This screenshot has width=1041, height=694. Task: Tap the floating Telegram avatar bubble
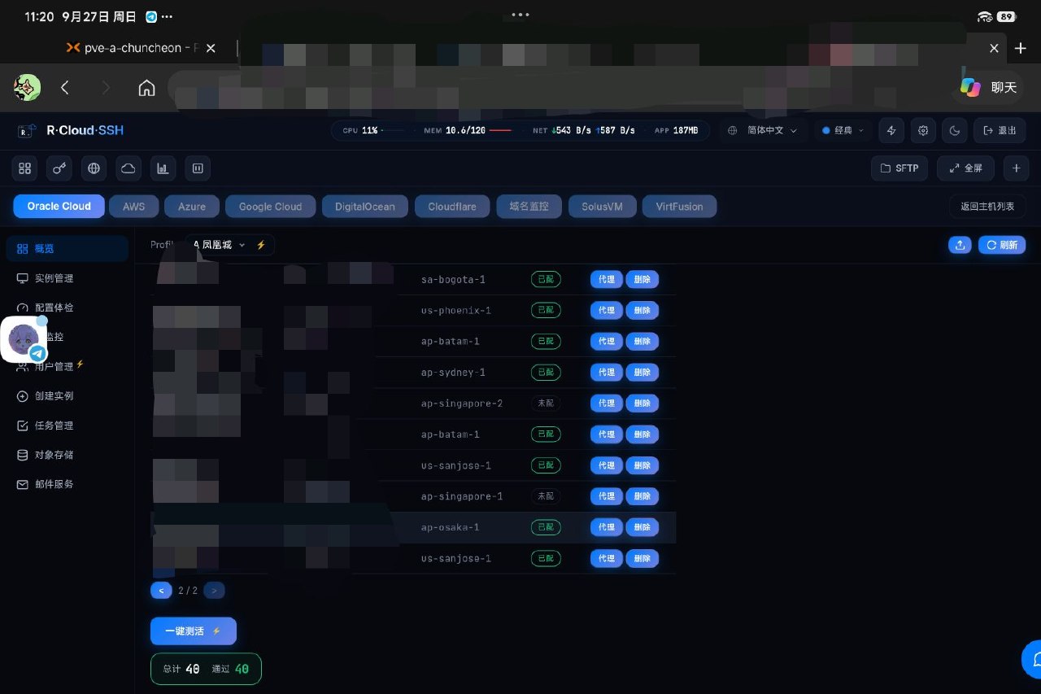pyautogui.click(x=24, y=339)
